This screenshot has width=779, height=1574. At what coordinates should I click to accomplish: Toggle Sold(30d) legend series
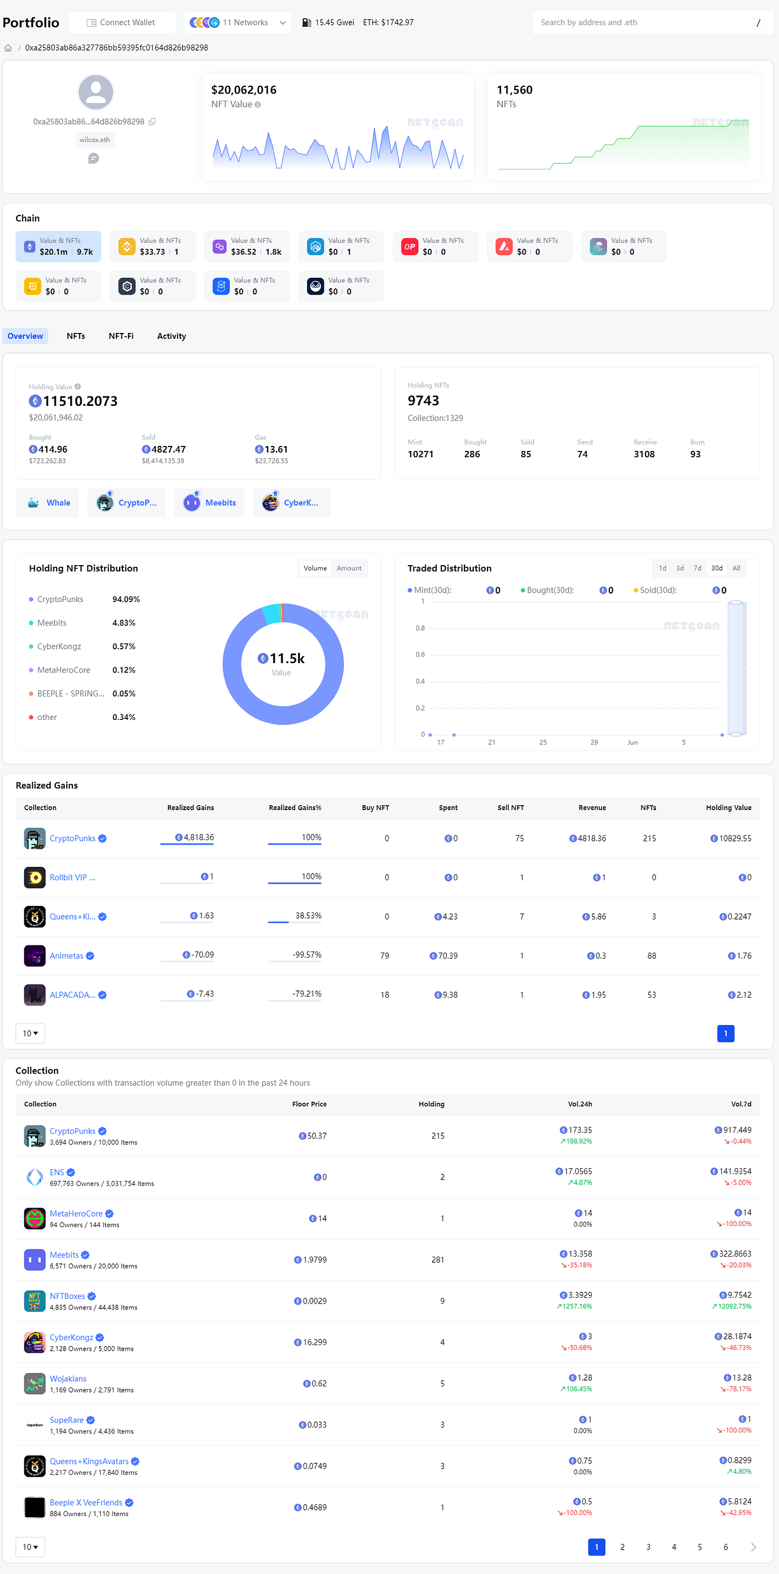click(655, 590)
